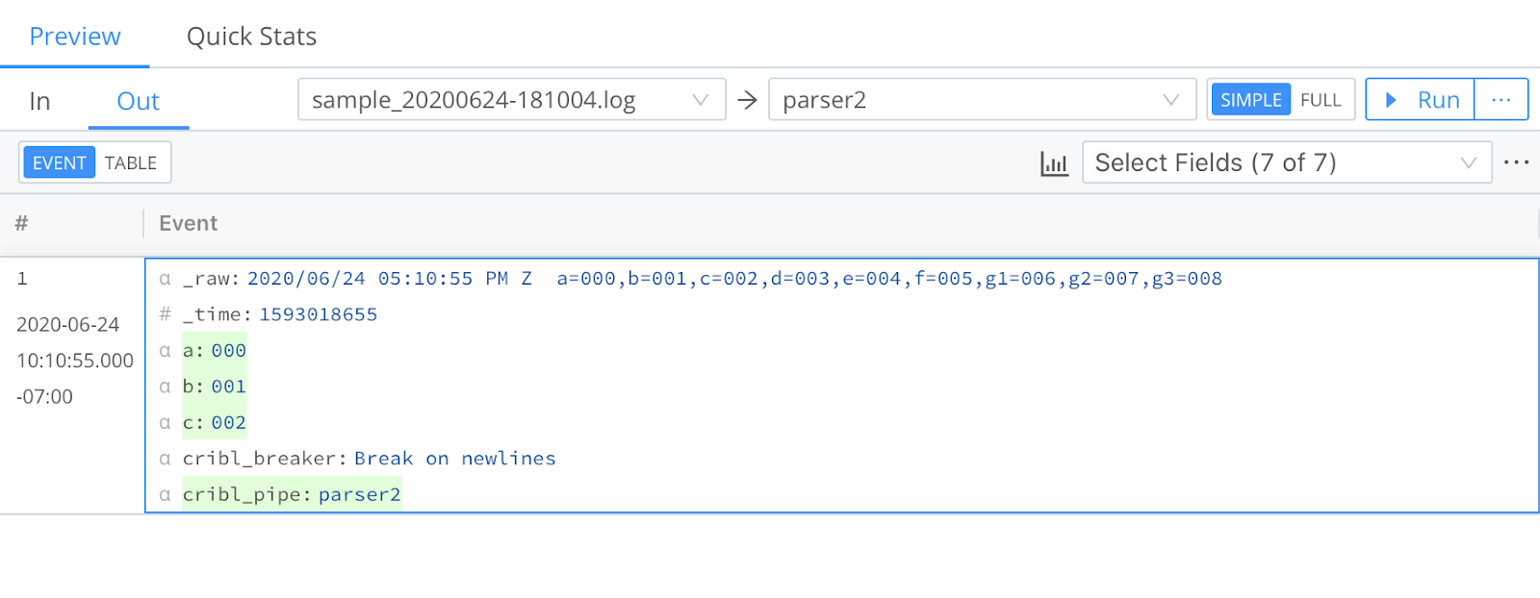The width and height of the screenshot is (1540, 598).
Task: Click the type icon beside cribl_pipe field
Action: pyautogui.click(x=165, y=494)
